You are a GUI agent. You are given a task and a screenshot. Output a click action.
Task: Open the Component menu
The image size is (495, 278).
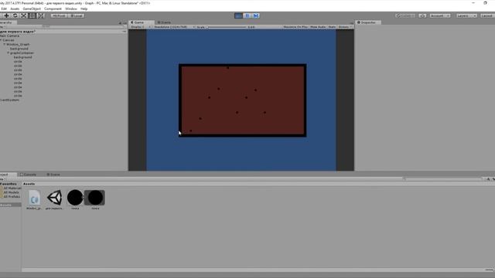click(x=53, y=8)
